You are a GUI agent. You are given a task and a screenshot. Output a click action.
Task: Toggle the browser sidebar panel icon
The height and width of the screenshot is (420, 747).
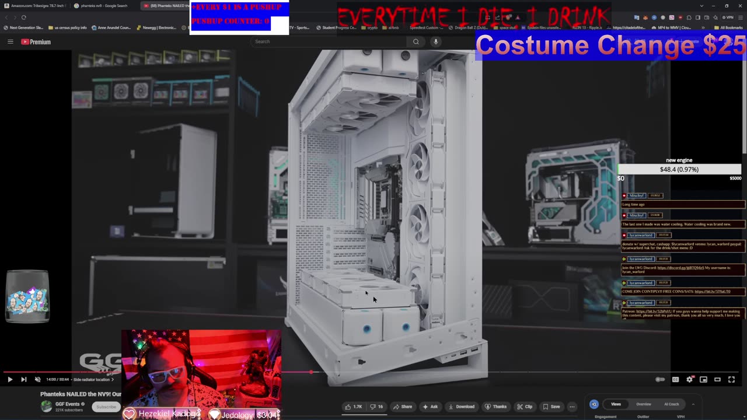[x=697, y=17]
